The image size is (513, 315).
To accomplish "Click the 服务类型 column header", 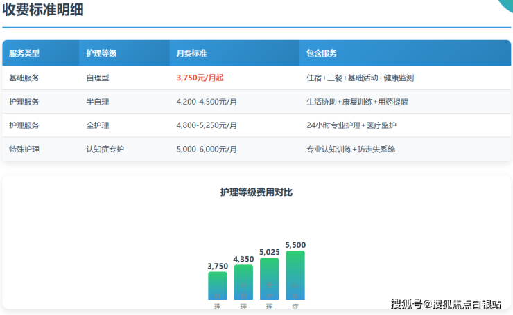I will pos(24,53).
